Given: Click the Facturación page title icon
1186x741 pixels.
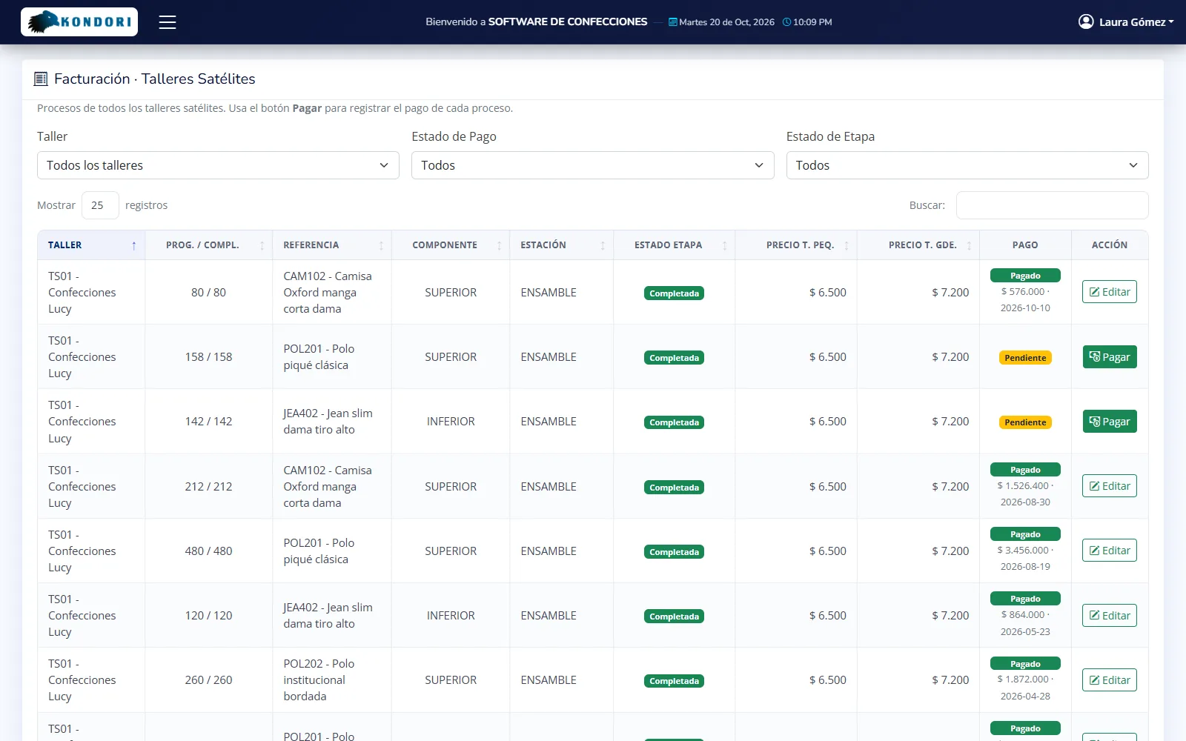Looking at the screenshot, I should [x=41, y=79].
